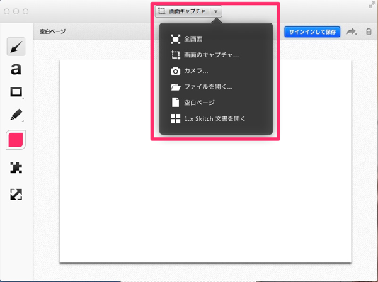Click the four-square Skitch document icon
Image resolution: width=378 pixels, height=282 pixels.
[x=176, y=119]
